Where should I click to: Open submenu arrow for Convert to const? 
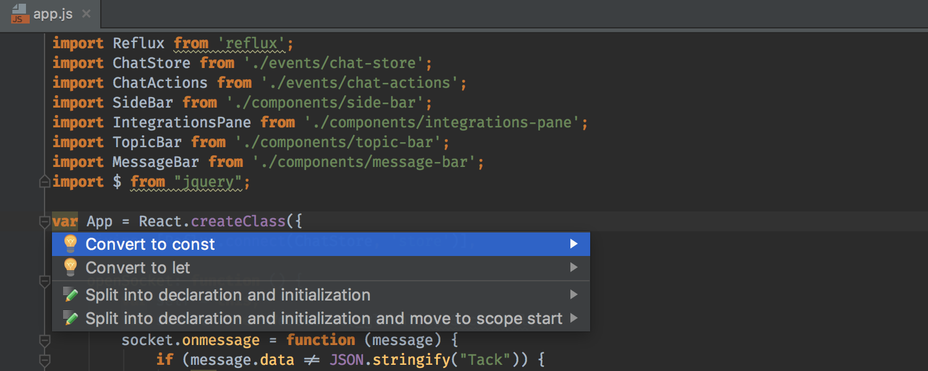(574, 244)
